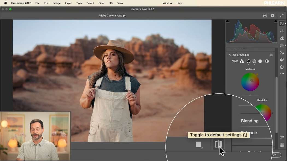The height and width of the screenshot is (161, 287).
Task: Select the Red Eye removal tool
Action: 282,53
